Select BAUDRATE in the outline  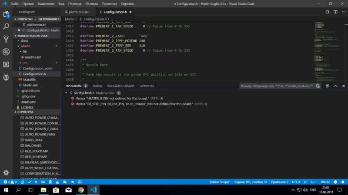coord(33,145)
